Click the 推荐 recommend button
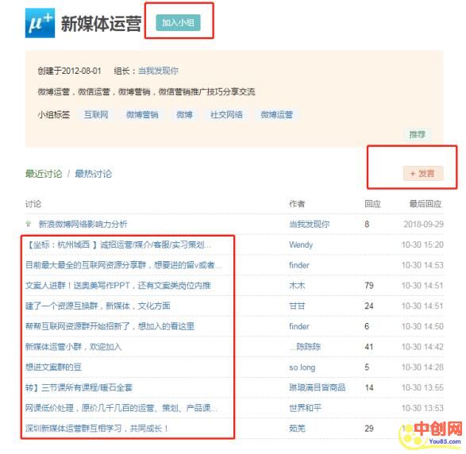 click(418, 134)
